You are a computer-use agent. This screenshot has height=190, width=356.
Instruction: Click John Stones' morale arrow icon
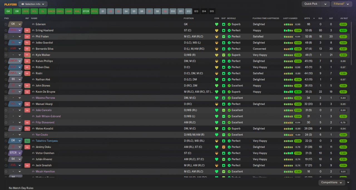(229, 86)
